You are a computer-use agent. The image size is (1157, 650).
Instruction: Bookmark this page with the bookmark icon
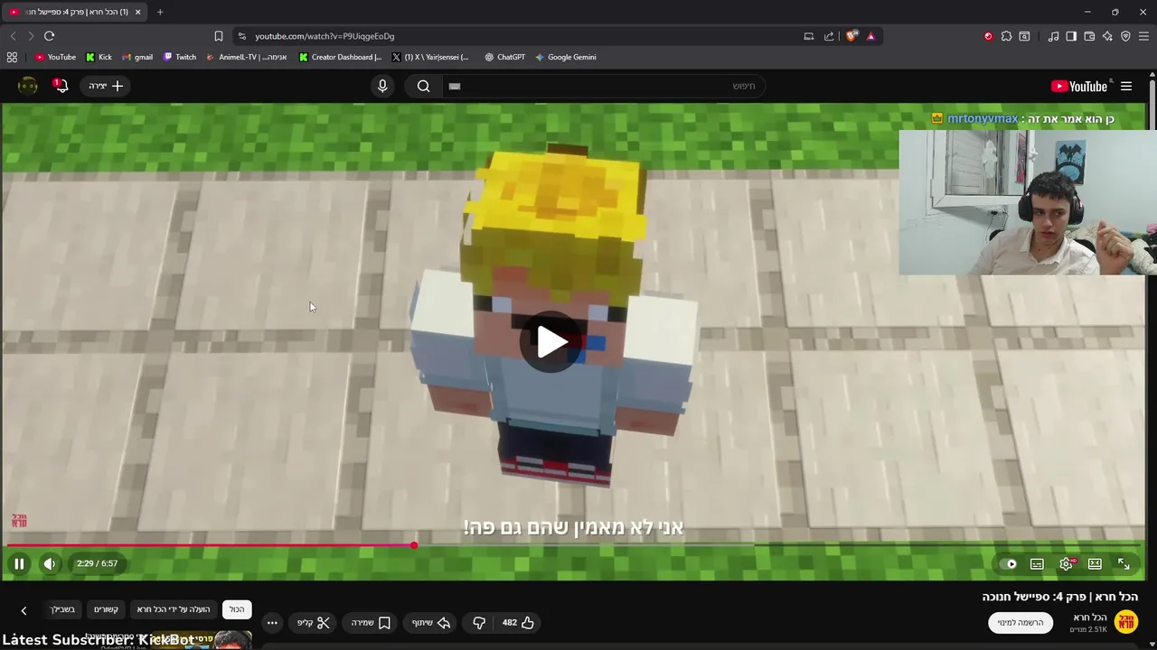click(218, 36)
